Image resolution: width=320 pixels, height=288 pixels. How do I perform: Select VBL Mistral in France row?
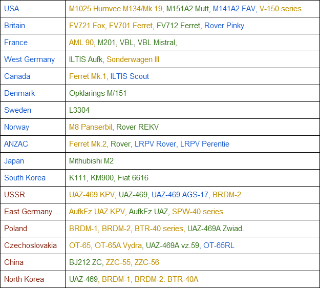pyautogui.click(x=156, y=43)
